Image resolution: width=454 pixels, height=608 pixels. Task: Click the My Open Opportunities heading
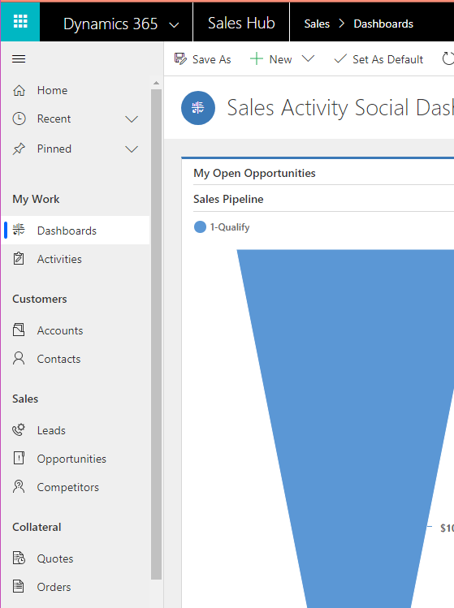tap(254, 173)
